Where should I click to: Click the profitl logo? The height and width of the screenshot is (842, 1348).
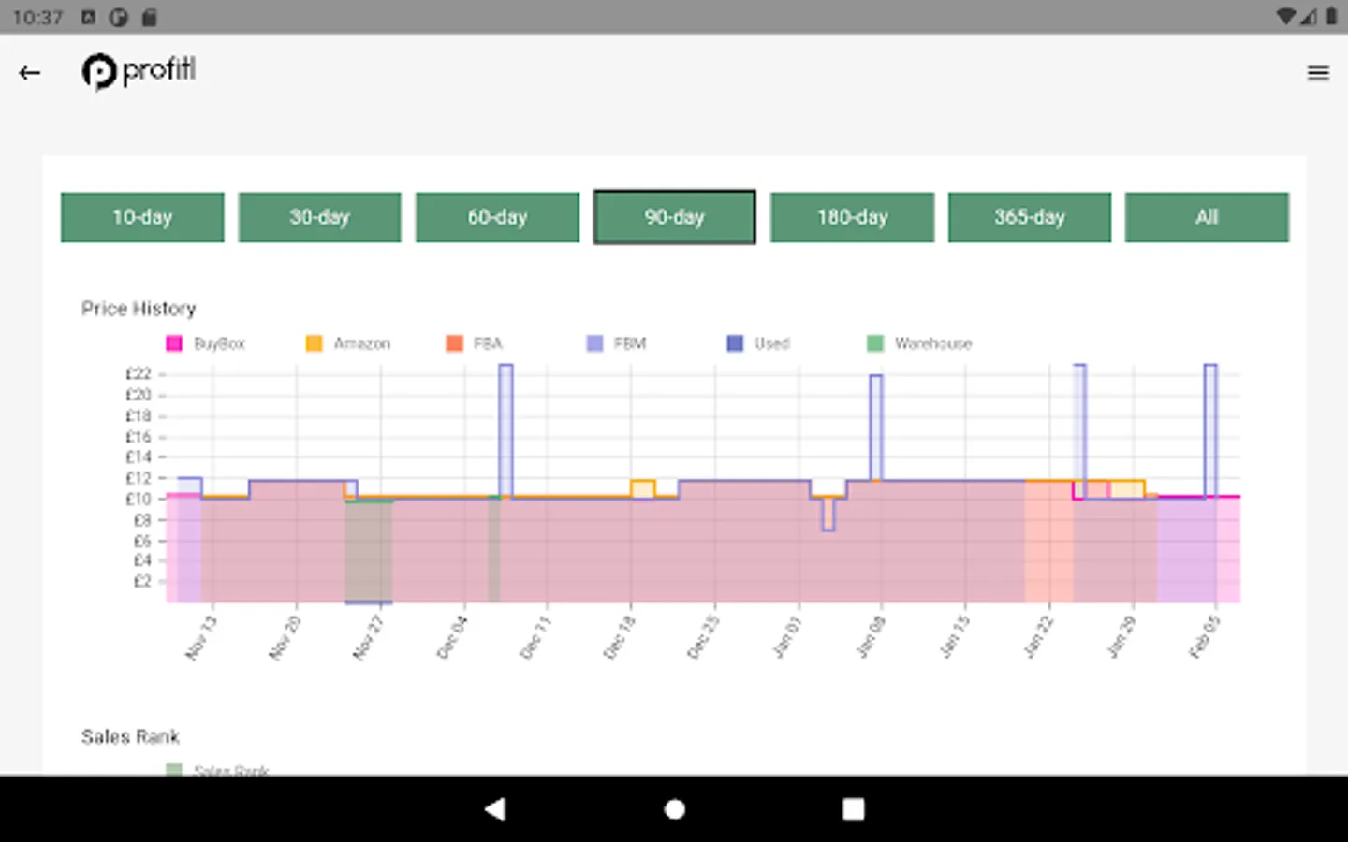pyautogui.click(x=139, y=71)
